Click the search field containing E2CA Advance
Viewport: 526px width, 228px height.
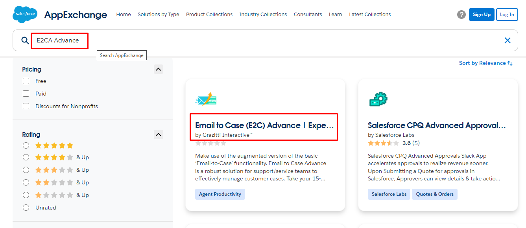[x=266, y=40]
